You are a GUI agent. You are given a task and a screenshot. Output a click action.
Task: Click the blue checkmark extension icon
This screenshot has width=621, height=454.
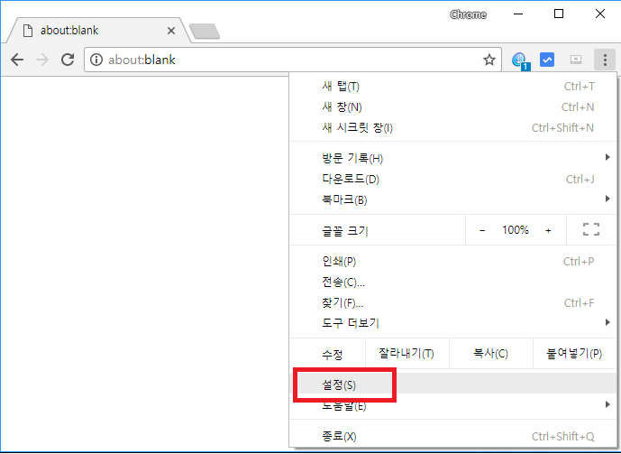click(x=547, y=60)
